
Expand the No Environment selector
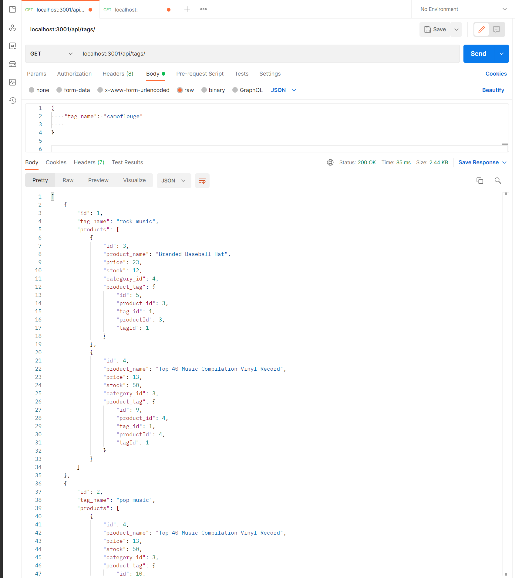(463, 9)
